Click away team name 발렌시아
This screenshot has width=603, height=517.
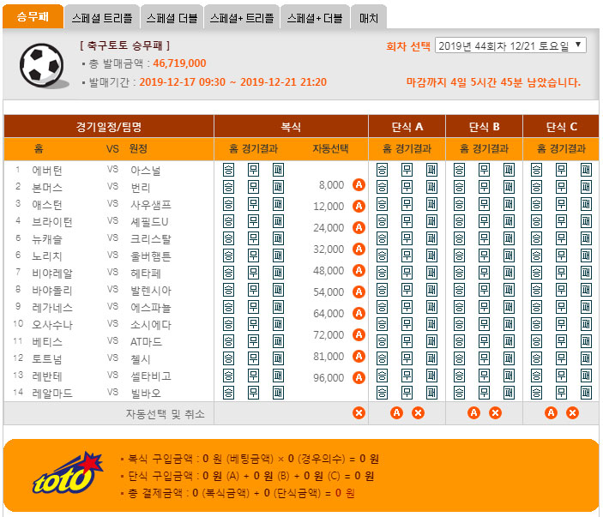(x=151, y=291)
